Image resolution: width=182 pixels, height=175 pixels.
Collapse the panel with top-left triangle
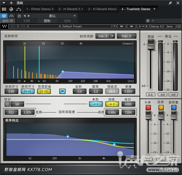pyautogui.click(x=4, y=3)
